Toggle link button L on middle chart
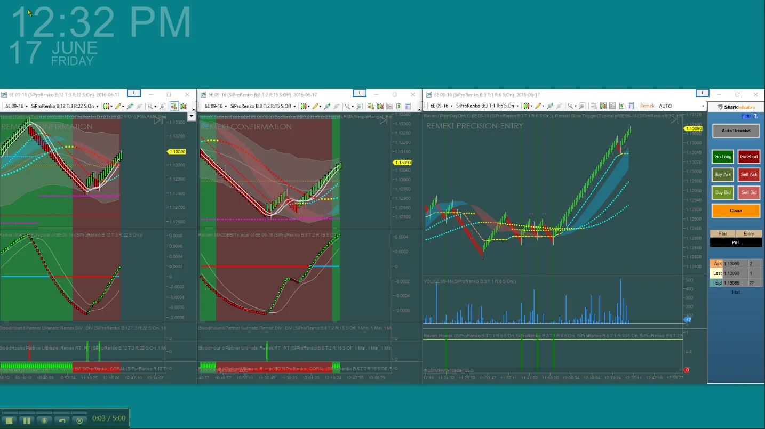 (360, 93)
